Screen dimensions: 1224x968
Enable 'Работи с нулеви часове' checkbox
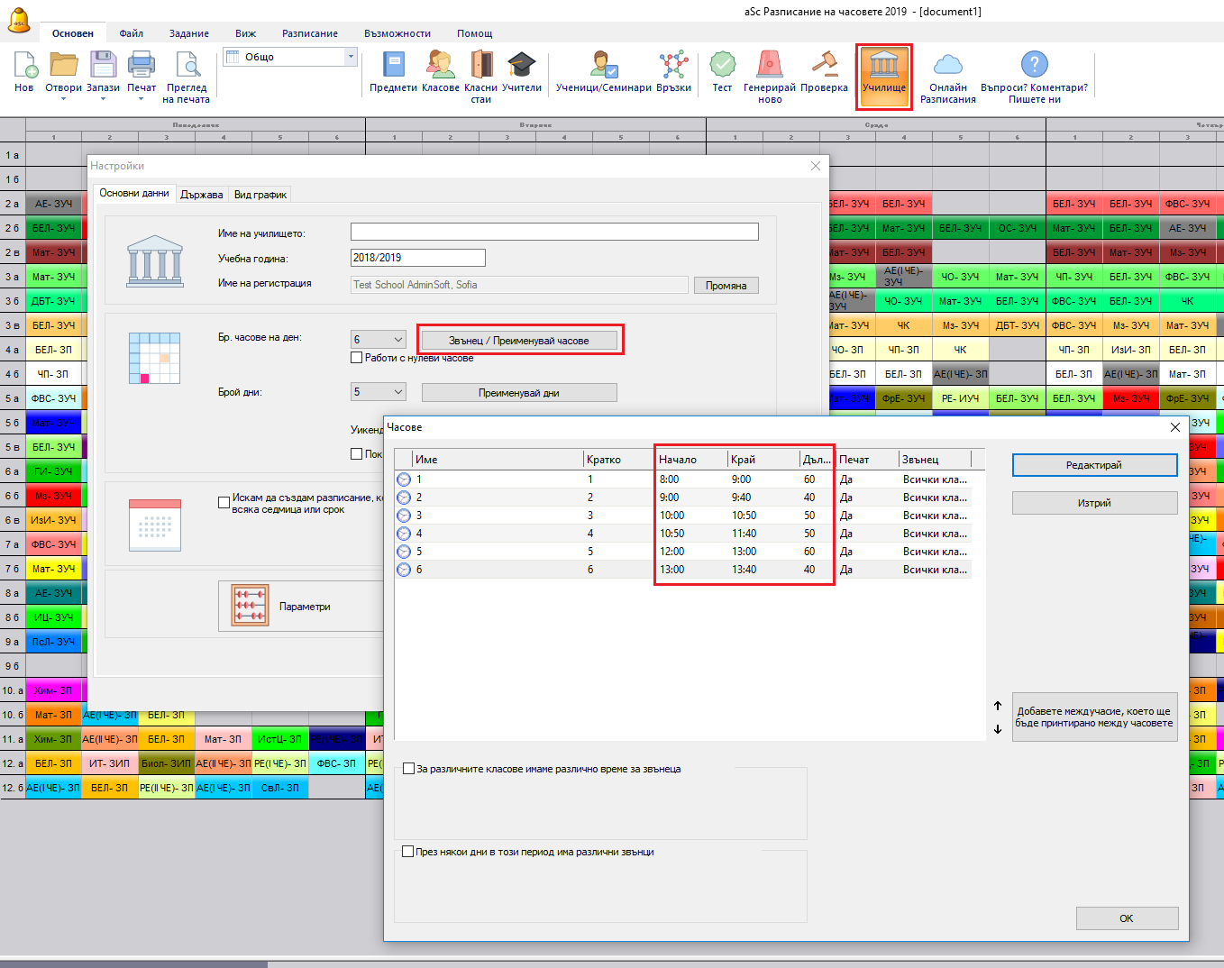point(357,358)
